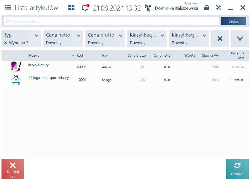Click the ---- Sztuka quantity cell
This screenshot has width=250, height=181.
236,80
